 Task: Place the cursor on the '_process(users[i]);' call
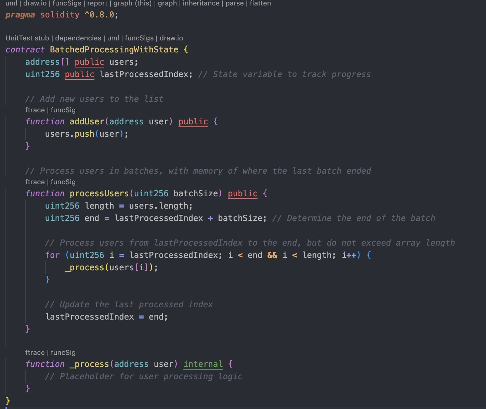pos(111,268)
